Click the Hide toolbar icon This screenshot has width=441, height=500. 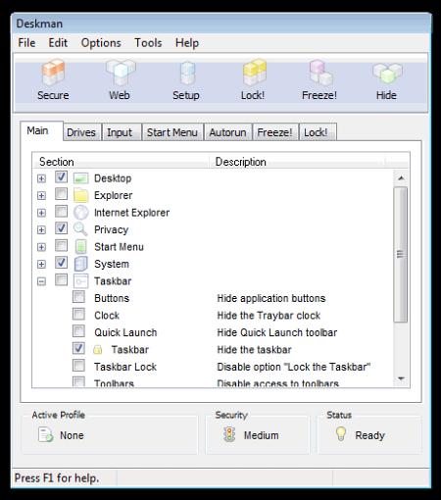tap(387, 73)
